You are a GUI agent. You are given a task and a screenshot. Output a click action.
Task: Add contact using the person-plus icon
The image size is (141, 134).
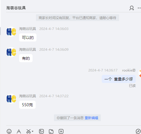[x=132, y=8]
